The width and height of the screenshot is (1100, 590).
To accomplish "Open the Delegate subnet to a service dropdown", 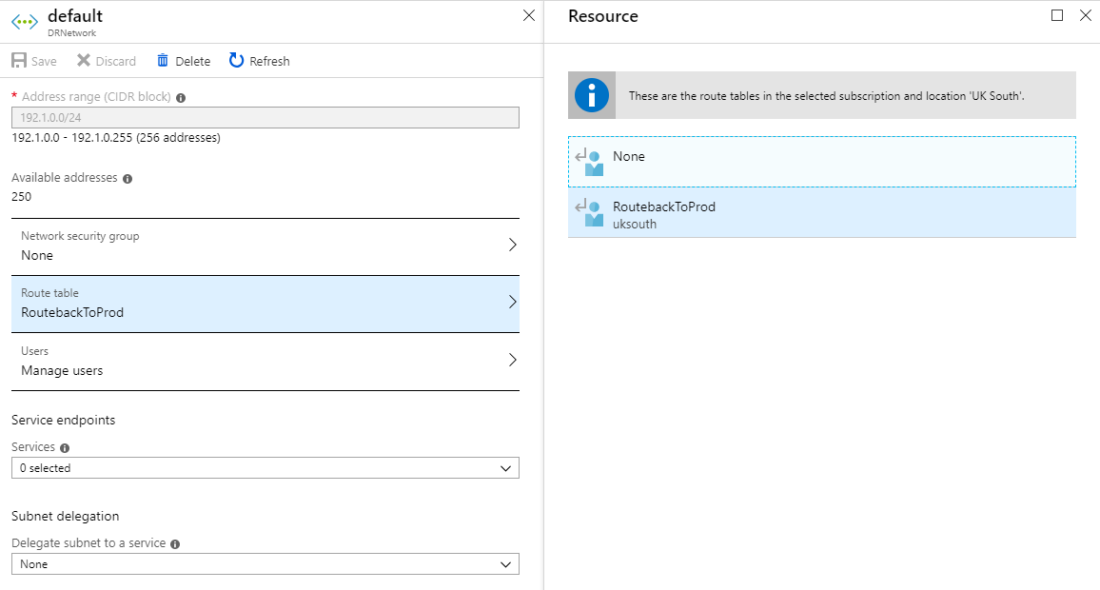I will coord(265,564).
